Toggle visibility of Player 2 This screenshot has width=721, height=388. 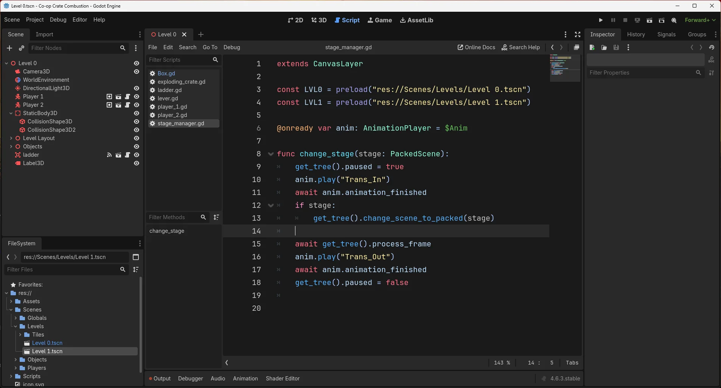click(x=137, y=105)
